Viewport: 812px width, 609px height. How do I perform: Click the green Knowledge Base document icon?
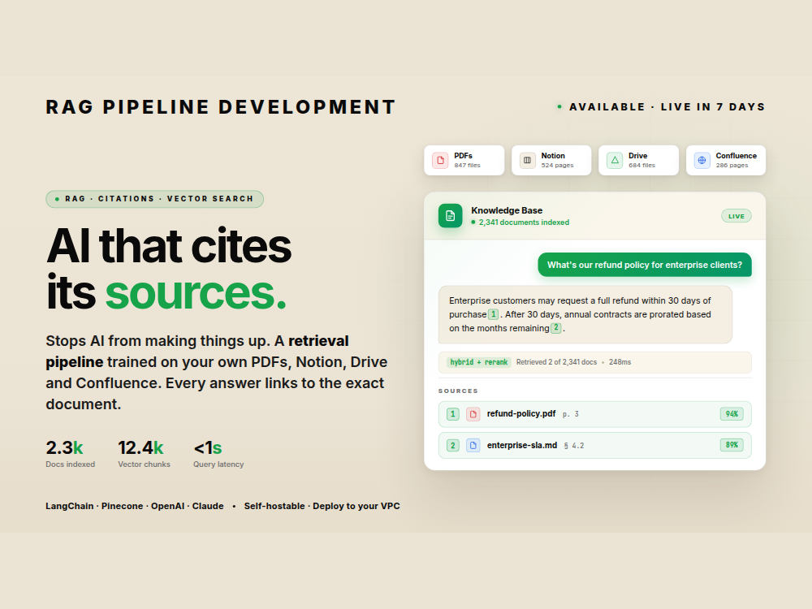[x=450, y=215]
